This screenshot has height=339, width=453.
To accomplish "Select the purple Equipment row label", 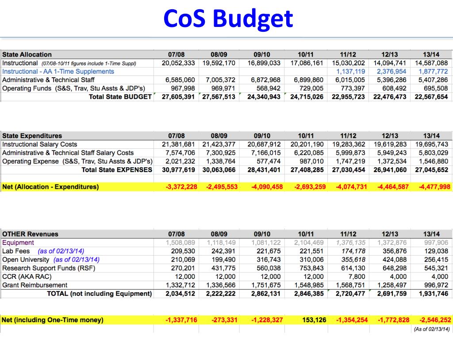I will click(18, 243).
